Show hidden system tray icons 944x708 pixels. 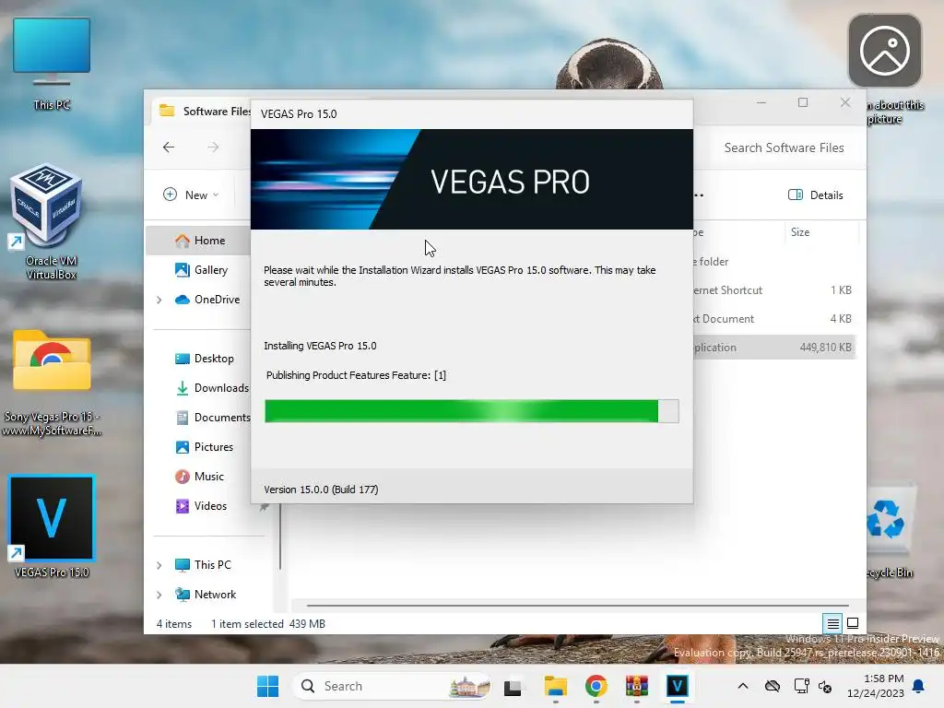743,686
